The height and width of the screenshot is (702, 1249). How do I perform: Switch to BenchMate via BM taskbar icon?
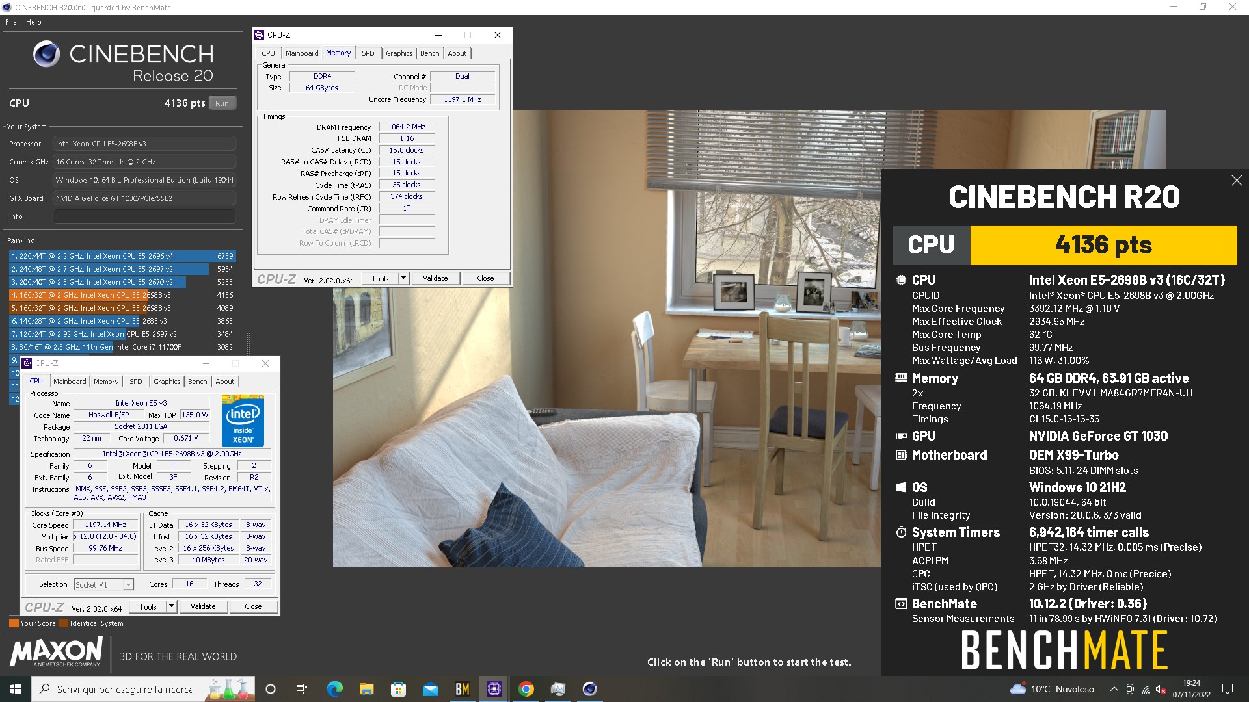point(463,689)
